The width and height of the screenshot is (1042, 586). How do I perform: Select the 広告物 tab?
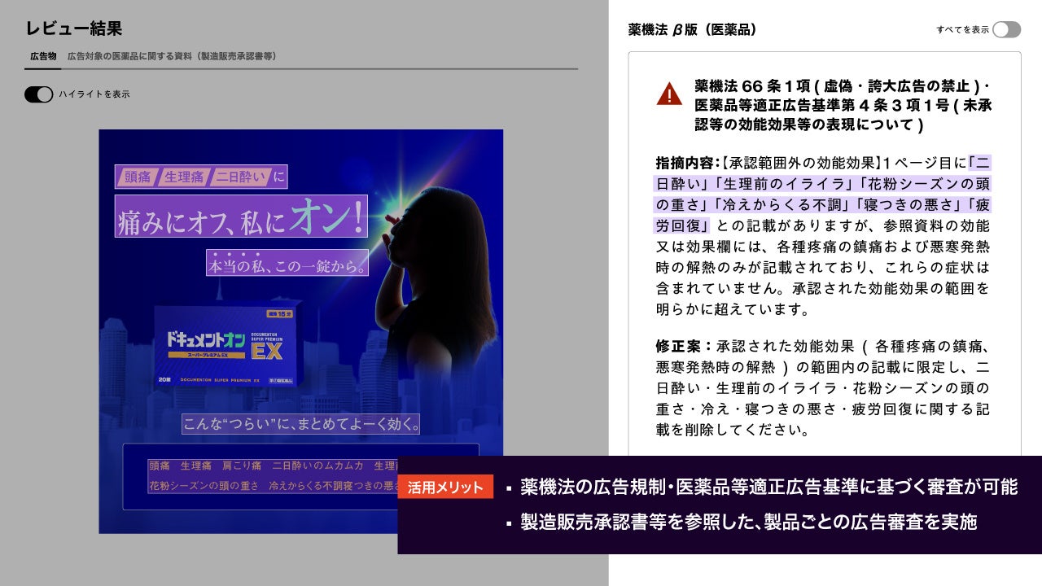pos(43,56)
